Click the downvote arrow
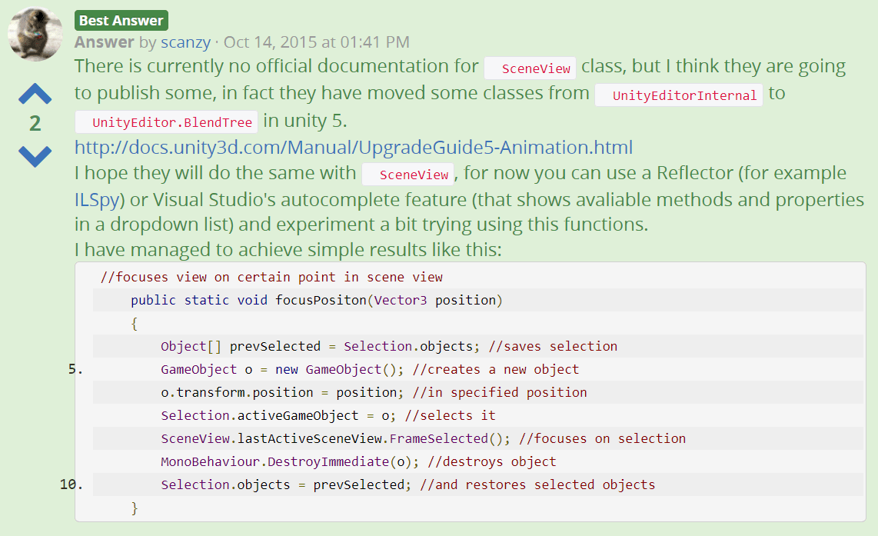The height and width of the screenshot is (536, 878). coord(34,155)
